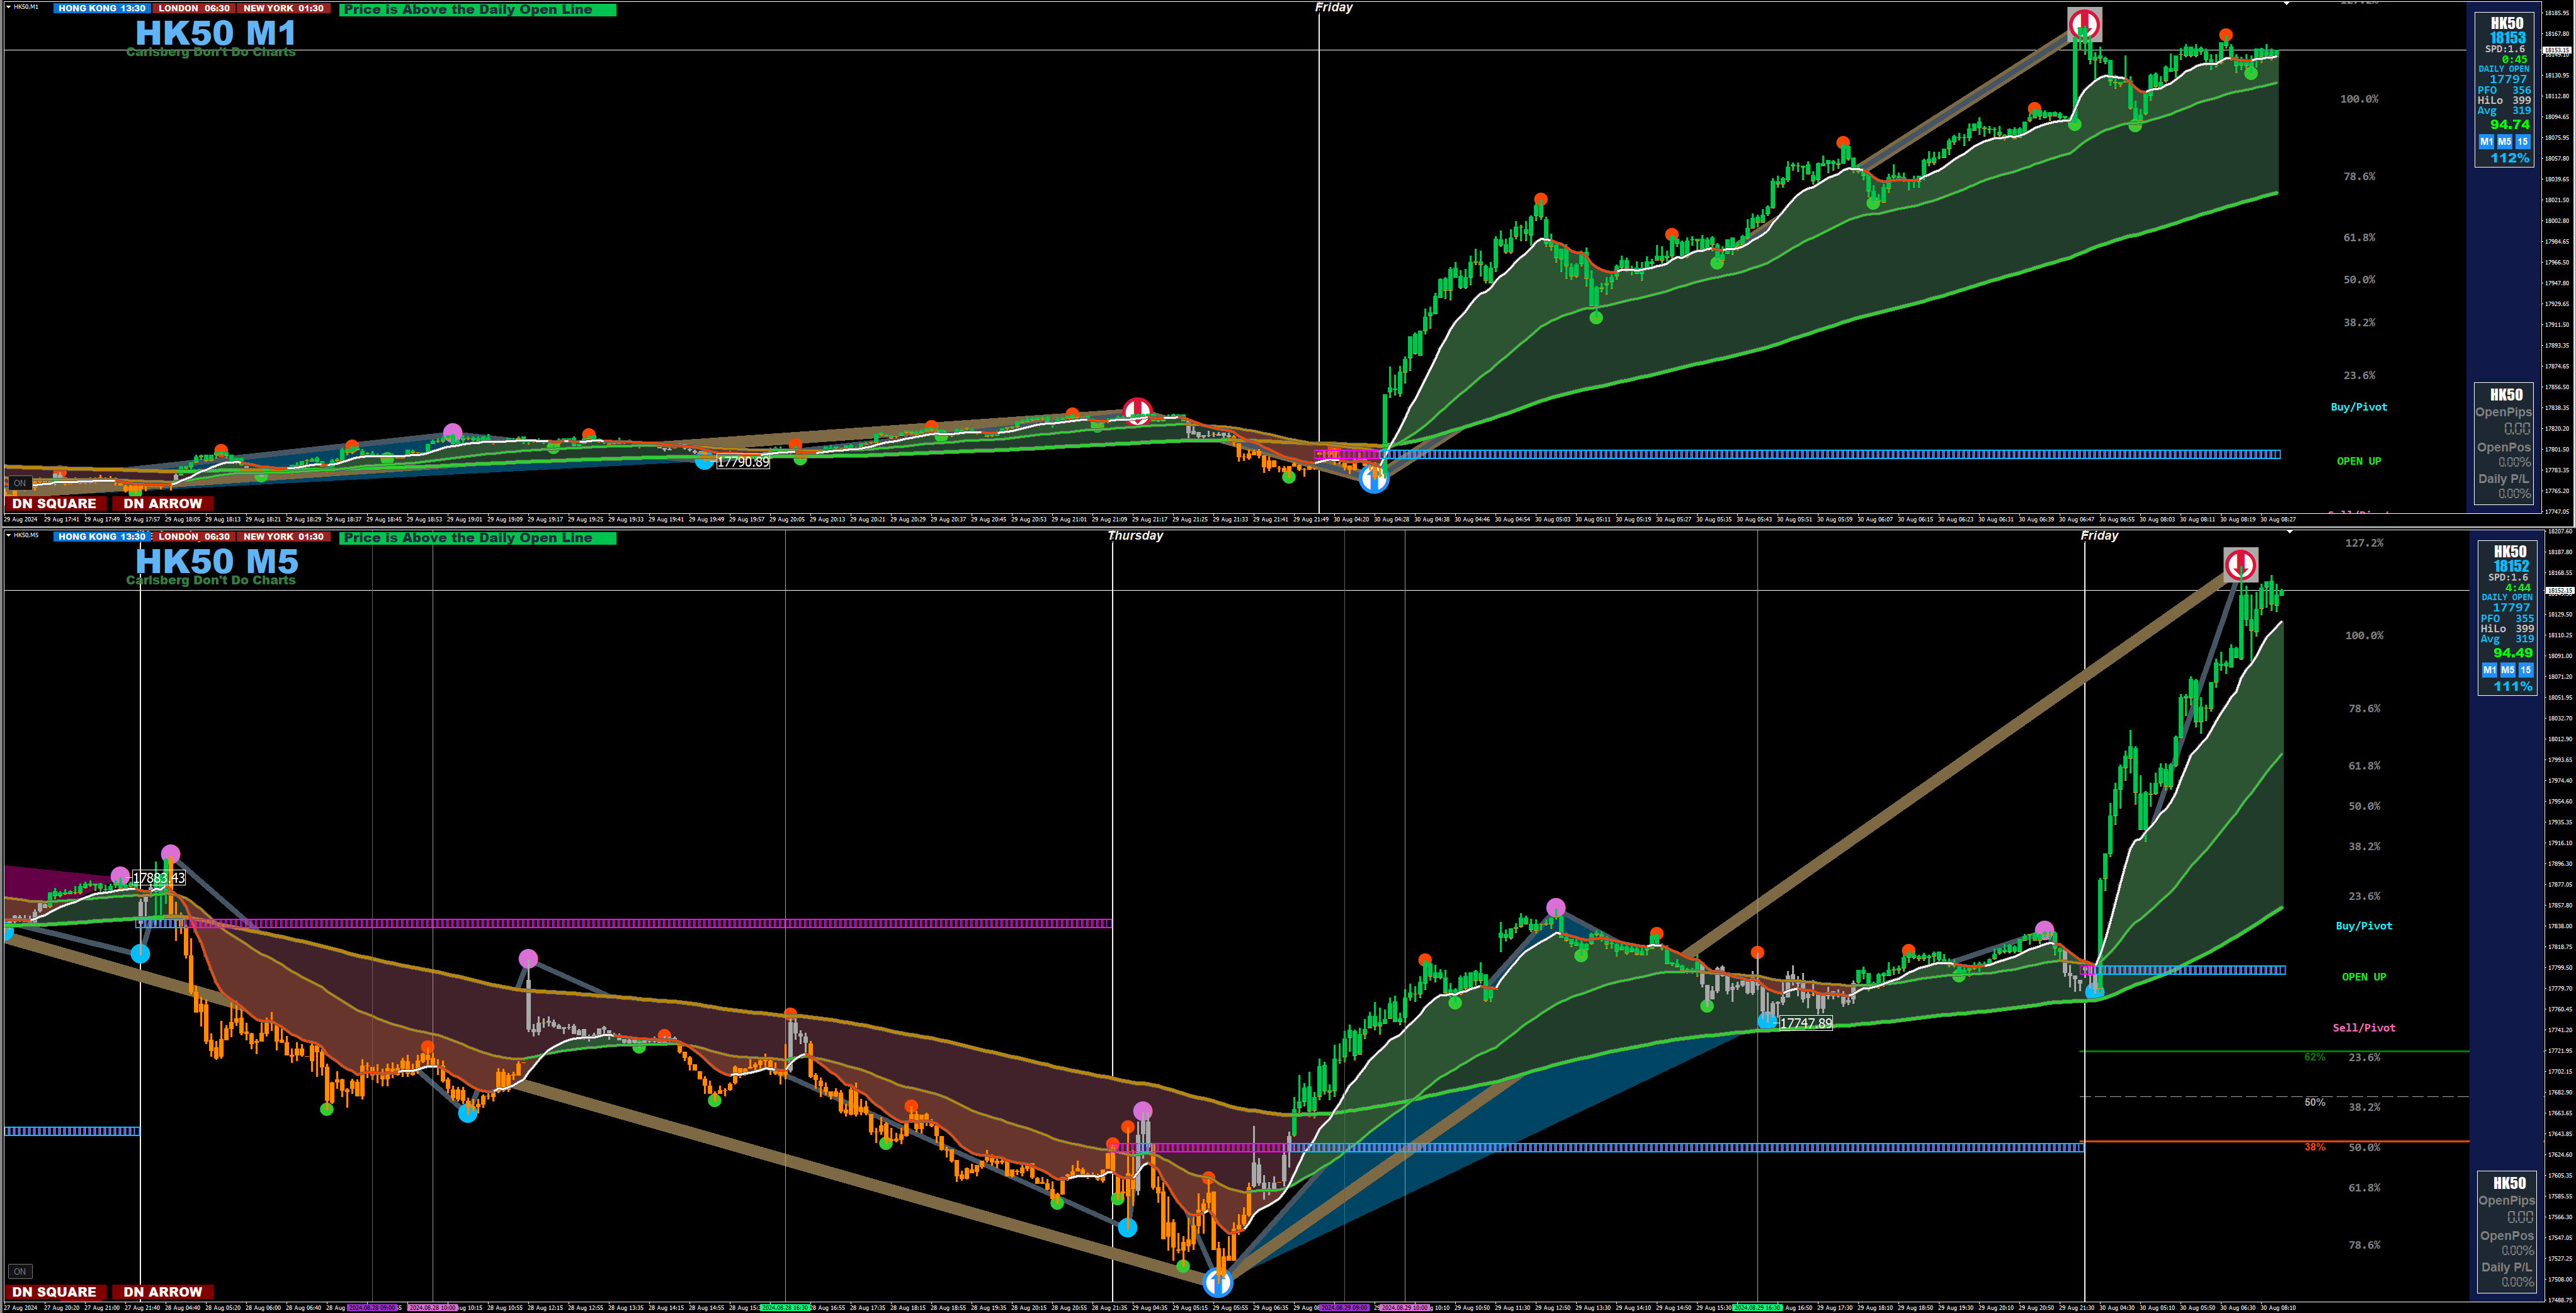Click the 17883.43 price label on M5
The width and height of the screenshot is (2576, 1313).
pos(159,878)
